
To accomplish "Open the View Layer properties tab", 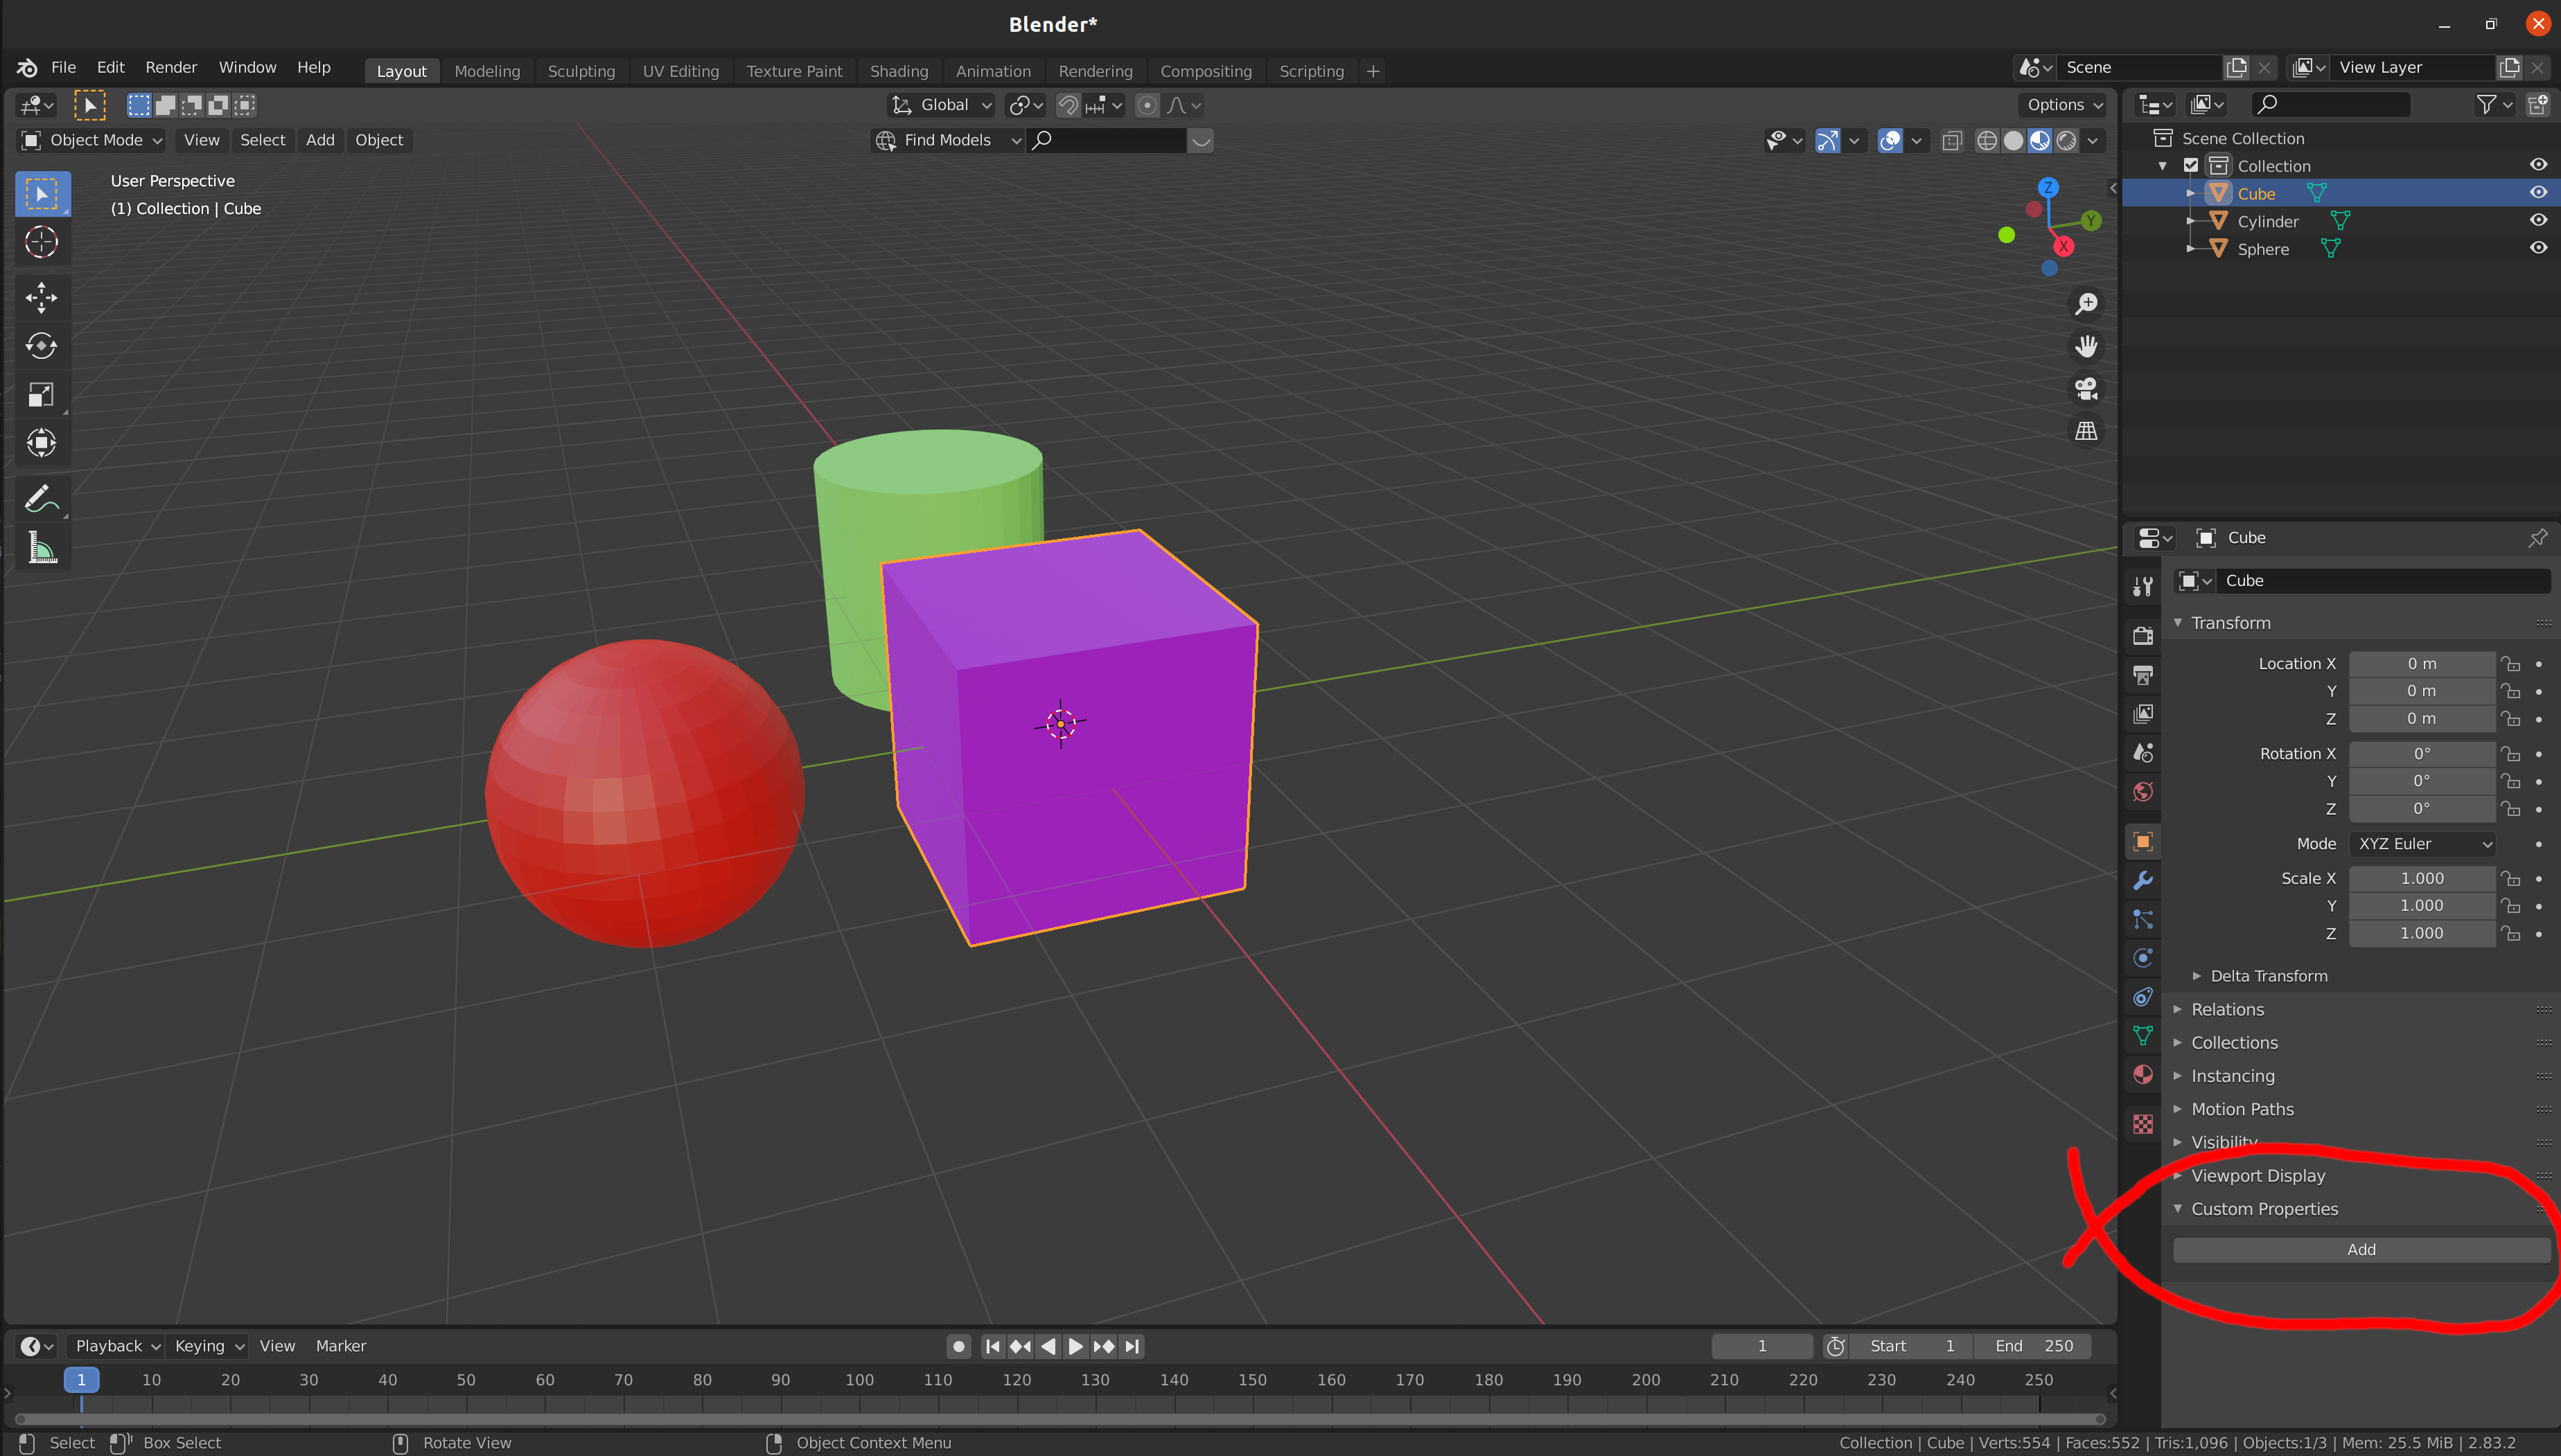I will pyautogui.click(x=2142, y=714).
